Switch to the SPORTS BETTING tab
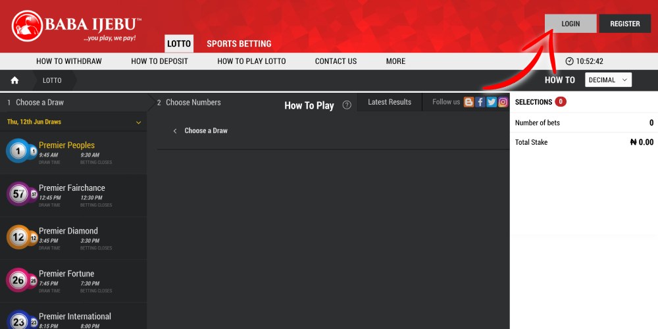658x329 pixels. 239,43
